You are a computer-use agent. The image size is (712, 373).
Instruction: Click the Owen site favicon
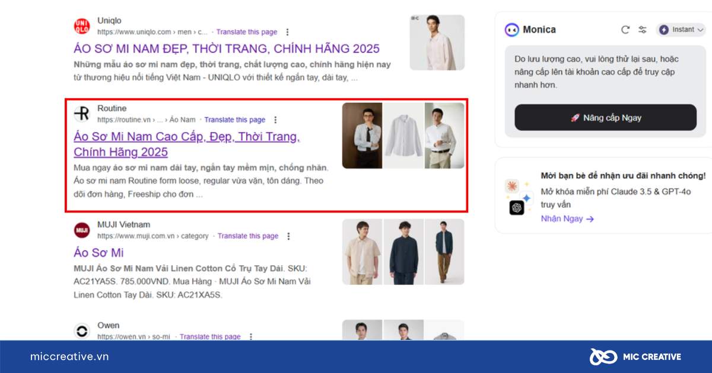click(x=81, y=331)
